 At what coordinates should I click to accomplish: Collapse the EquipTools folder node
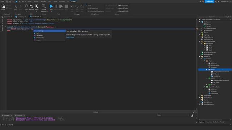coord(202,43)
